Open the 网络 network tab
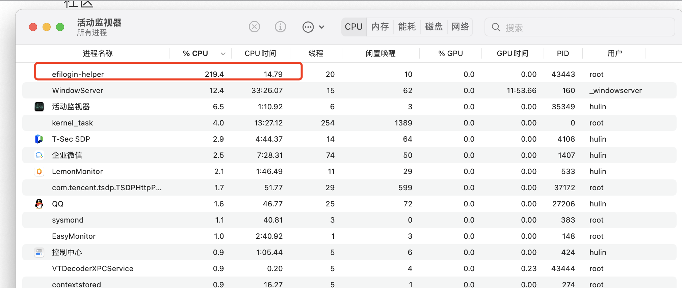Viewport: 682px width, 288px height. (x=460, y=27)
